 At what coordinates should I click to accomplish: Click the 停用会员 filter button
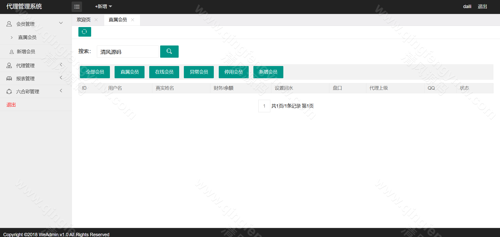coord(234,72)
